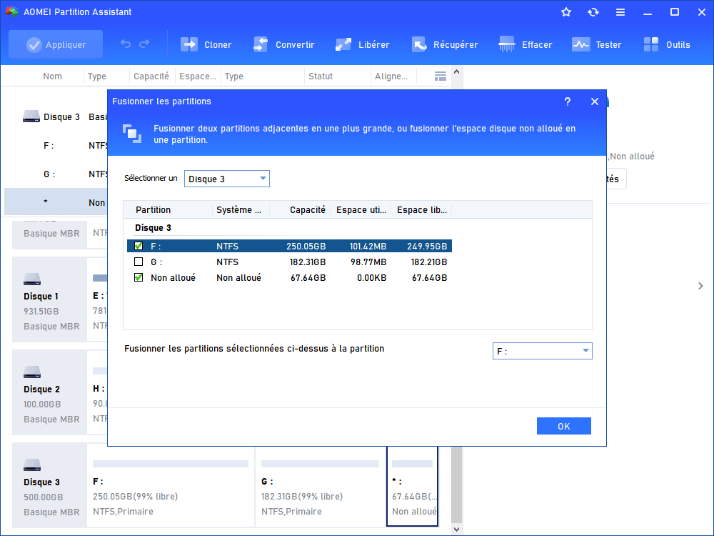Viewport: 714px width, 536px height.
Task: Select the Disque 2 100.00GB label
Action: click(x=42, y=405)
